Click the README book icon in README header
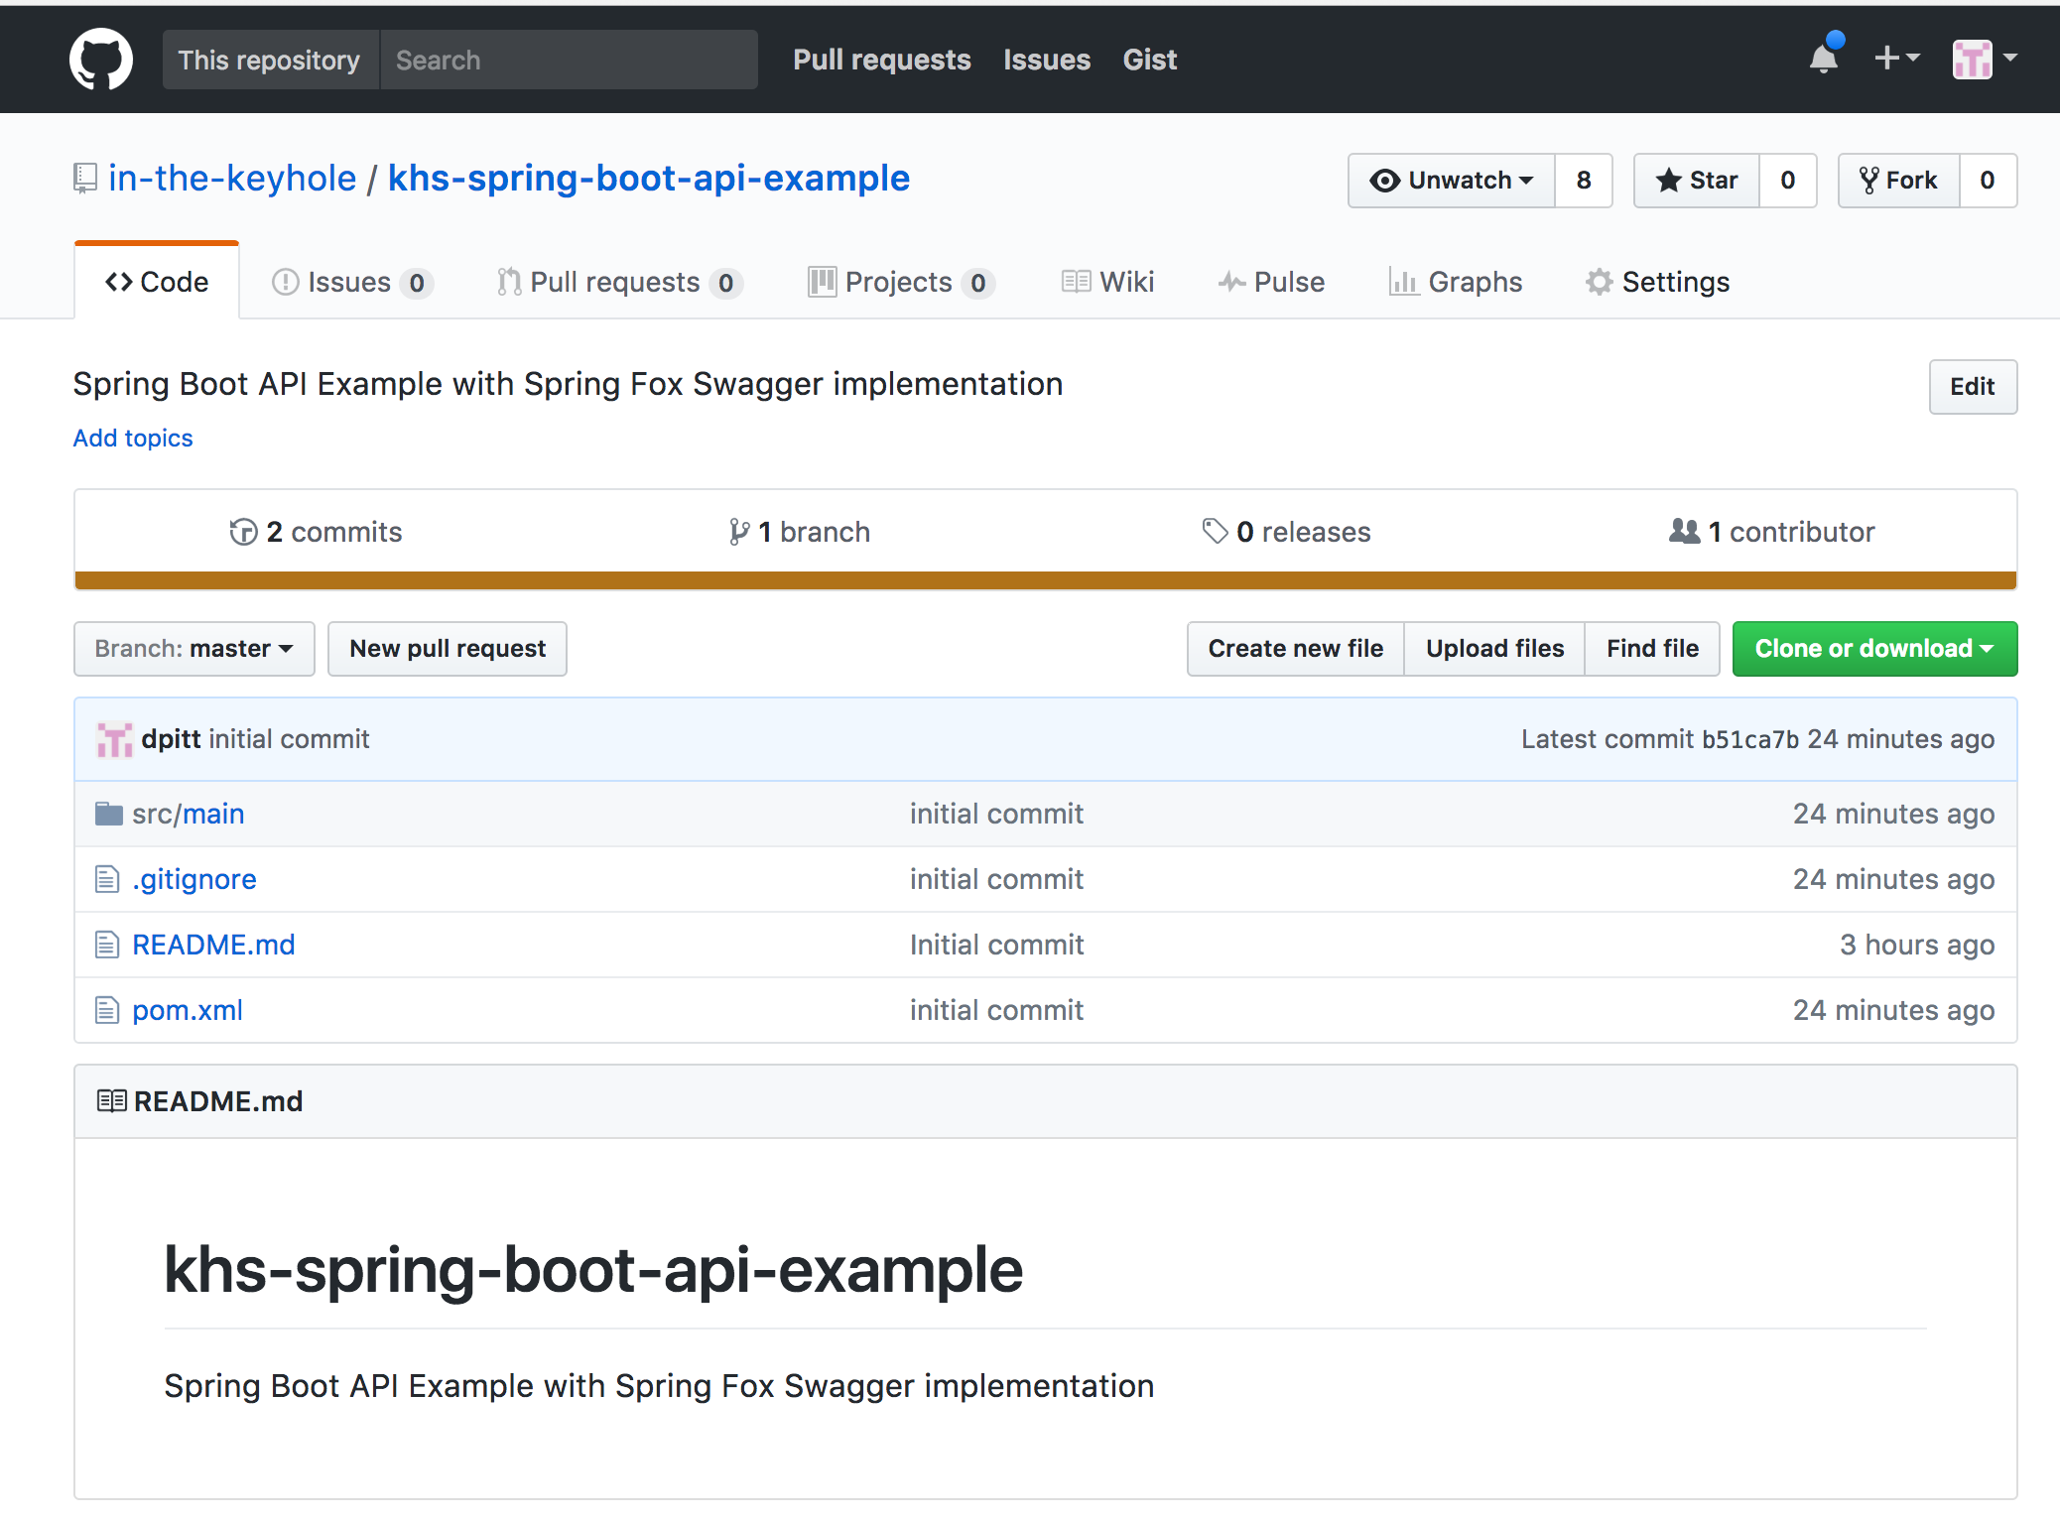 (111, 1101)
